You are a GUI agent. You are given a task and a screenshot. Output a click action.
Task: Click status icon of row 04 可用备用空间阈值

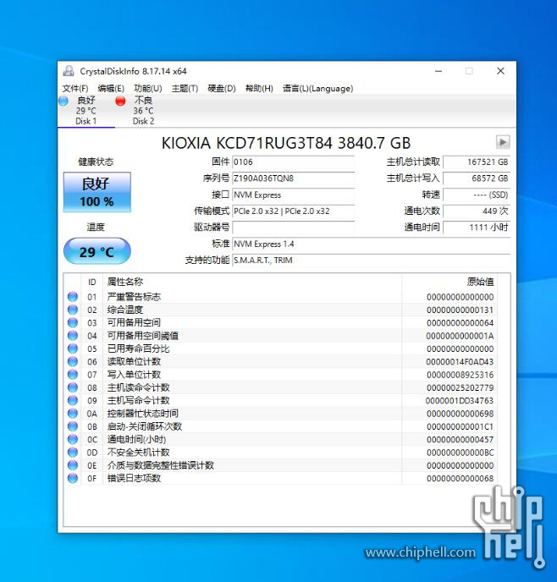[73, 336]
